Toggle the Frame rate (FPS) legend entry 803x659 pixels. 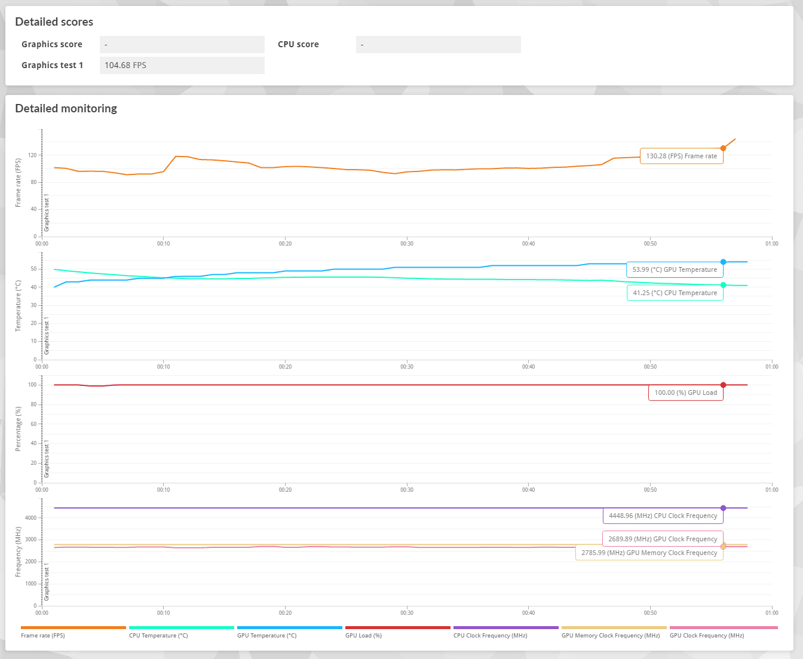[x=73, y=632]
